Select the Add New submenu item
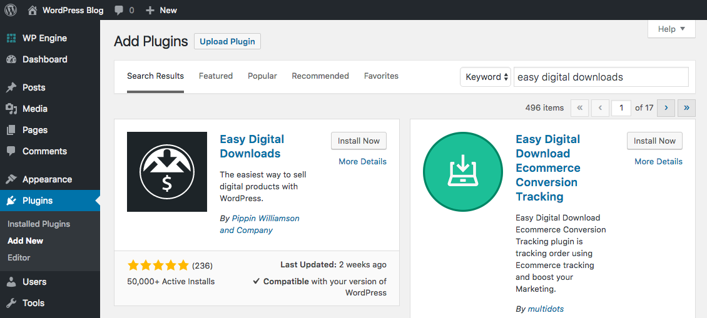Image resolution: width=707 pixels, height=318 pixels. [25, 241]
